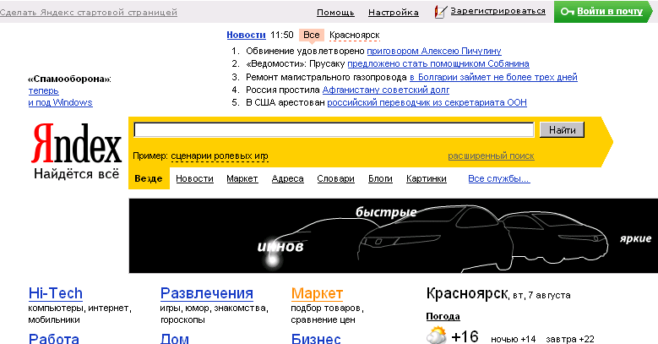Viewport: 658px width, 344px height.
Task: Click 'игры, юмор, знакомства, гороскопы' description
Action: [214, 314]
